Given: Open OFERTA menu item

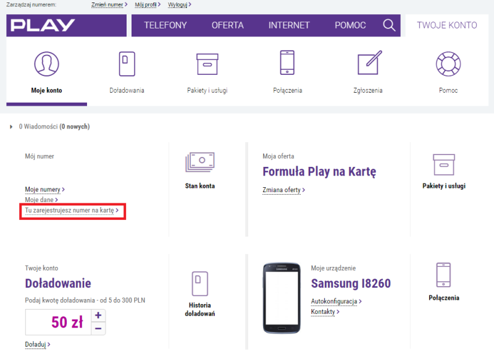Looking at the screenshot, I should [227, 25].
